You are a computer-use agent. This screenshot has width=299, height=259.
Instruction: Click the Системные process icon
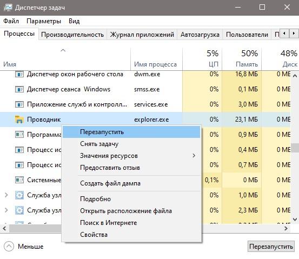click(19, 180)
